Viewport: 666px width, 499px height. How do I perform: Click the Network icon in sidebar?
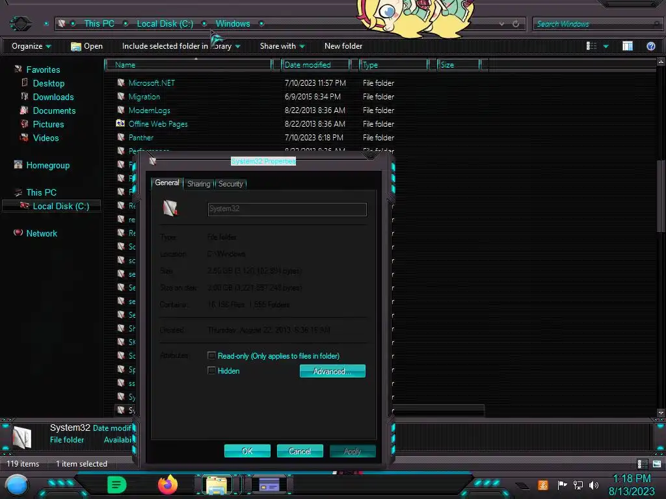(18, 233)
